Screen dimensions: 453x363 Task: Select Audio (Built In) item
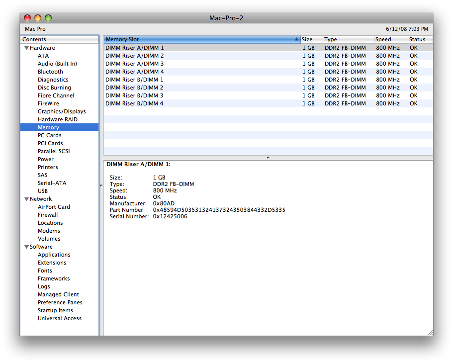click(57, 64)
